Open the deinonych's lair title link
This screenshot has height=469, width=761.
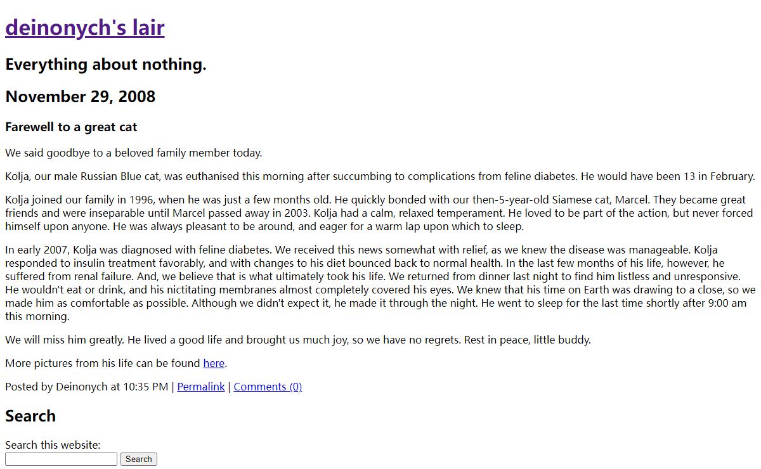(85, 28)
